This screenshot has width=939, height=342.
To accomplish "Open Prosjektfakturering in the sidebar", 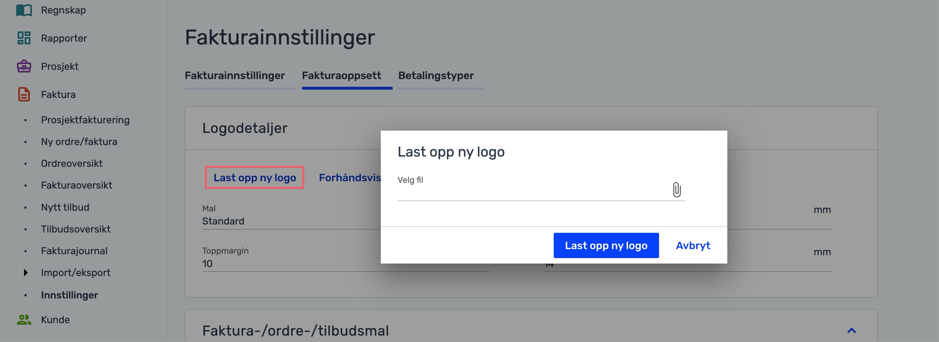I will (x=85, y=120).
